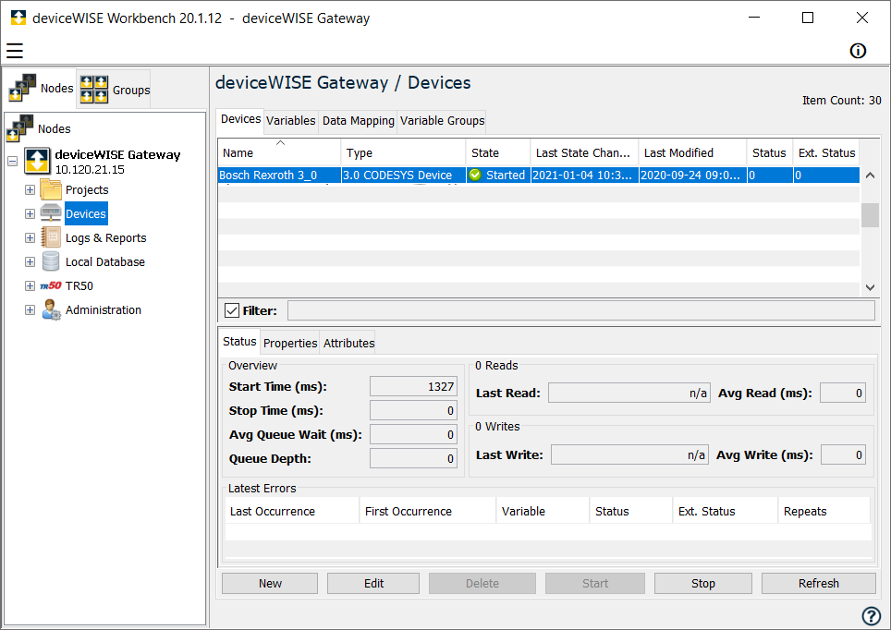
Task: Click the green Started status icon
Action: [x=476, y=175]
